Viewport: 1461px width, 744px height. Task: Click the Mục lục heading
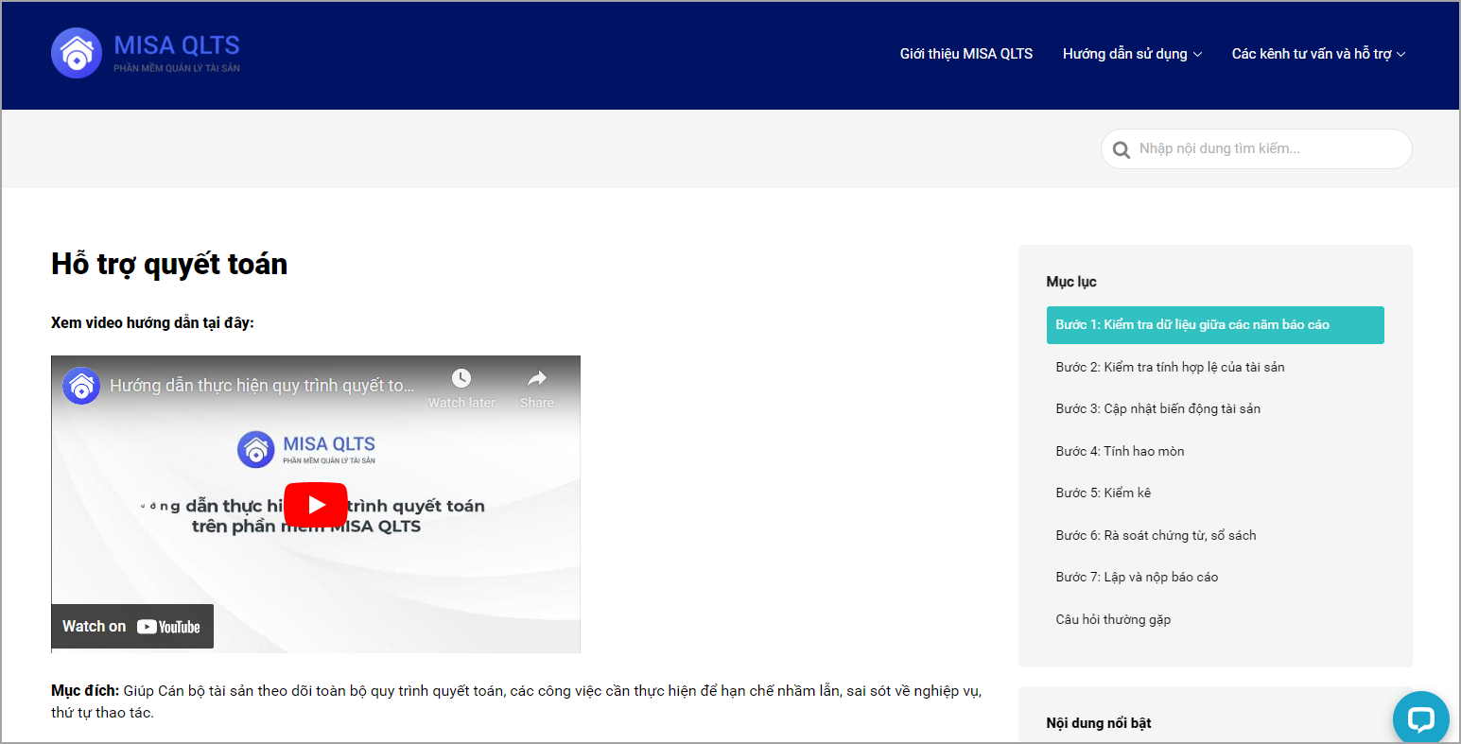click(x=1071, y=282)
